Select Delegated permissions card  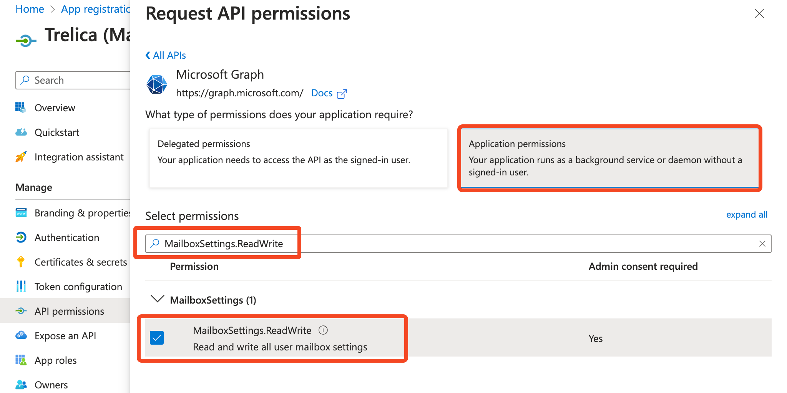299,158
